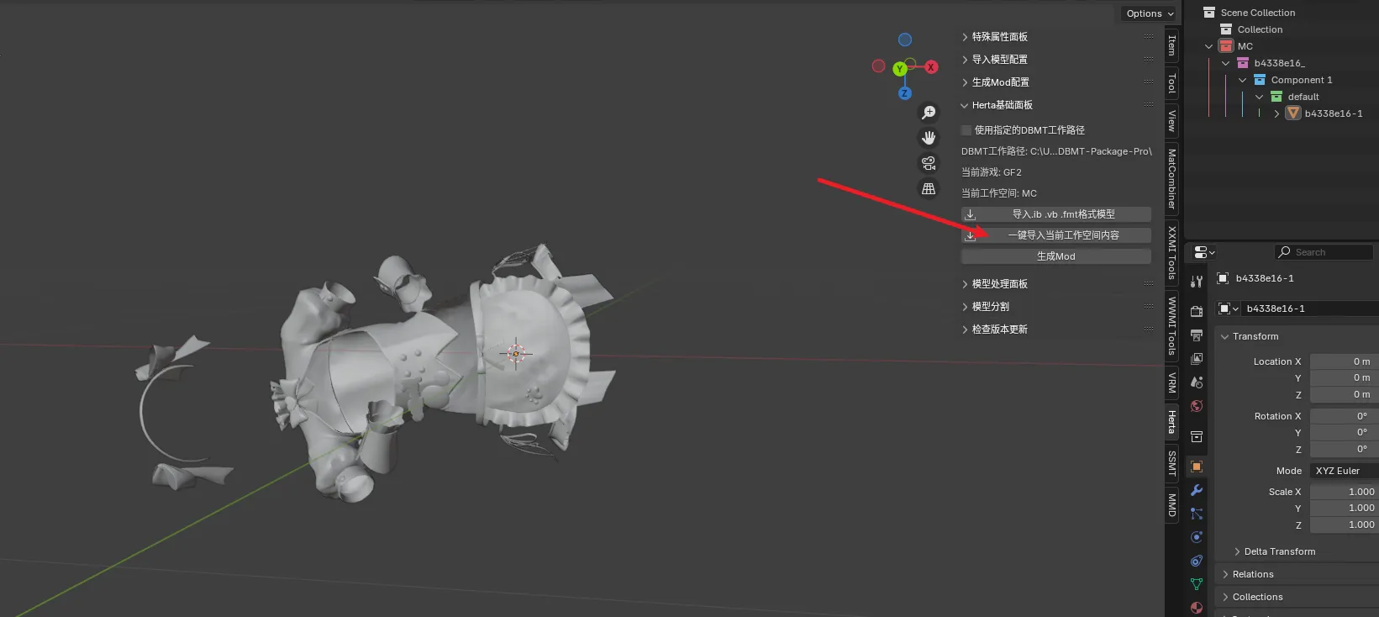Open the rotation Mode XYZ Euler dropdown

(1345, 471)
